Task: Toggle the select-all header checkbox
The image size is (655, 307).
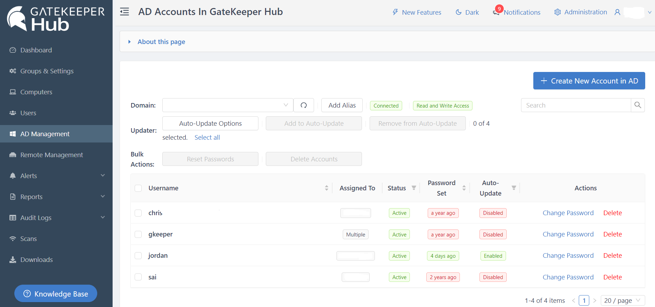Action: 138,188
